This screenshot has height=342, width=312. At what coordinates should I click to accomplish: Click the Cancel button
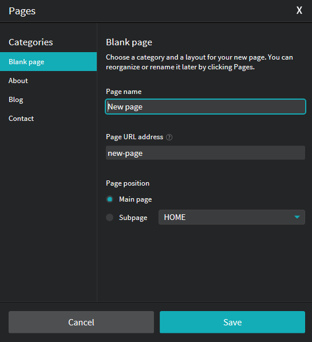81,322
